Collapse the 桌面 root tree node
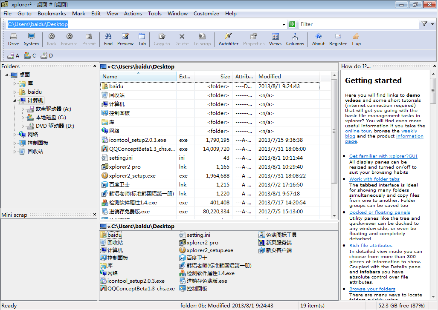The height and width of the screenshot is (310, 438). tap(6, 75)
